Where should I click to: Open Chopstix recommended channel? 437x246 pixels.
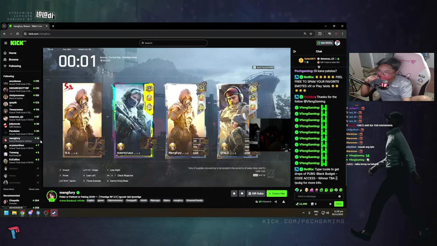(x=21, y=202)
